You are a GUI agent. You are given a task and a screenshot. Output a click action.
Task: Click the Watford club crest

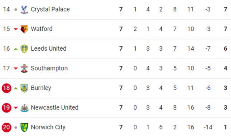(x=24, y=29)
